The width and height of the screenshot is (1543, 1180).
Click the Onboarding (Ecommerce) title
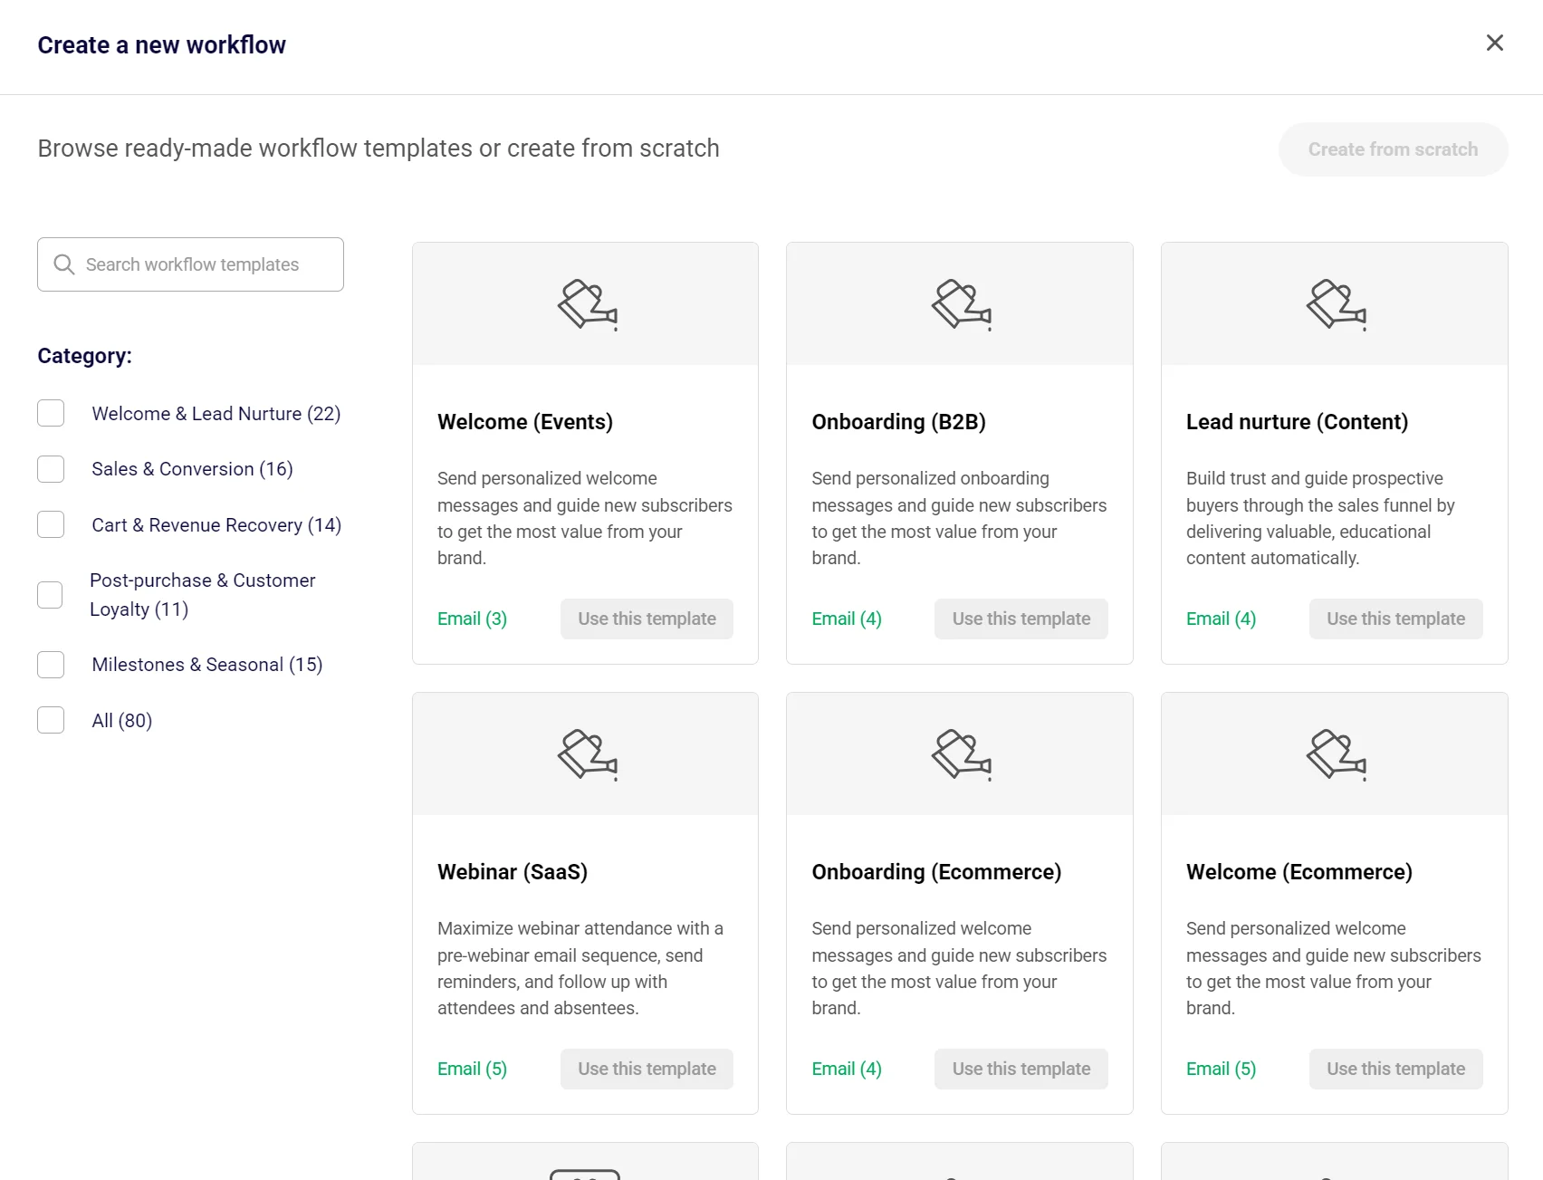[x=936, y=872]
